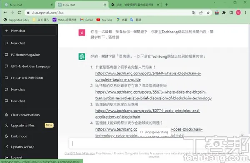The image size is (250, 163).
Task: Click the user avatar 'd' in chat
Action: (82, 32)
